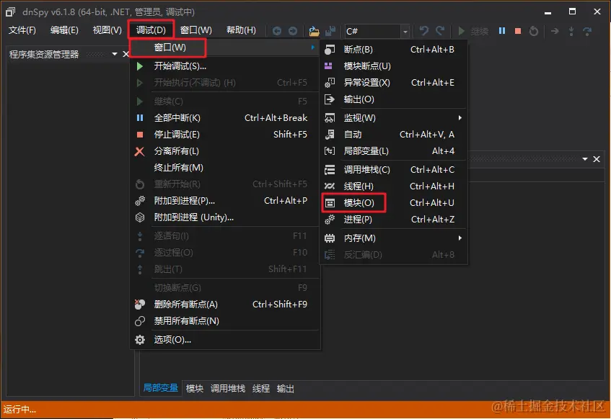
Task: Select 删除所有断点(A) menu entry
Action: click(x=225, y=305)
